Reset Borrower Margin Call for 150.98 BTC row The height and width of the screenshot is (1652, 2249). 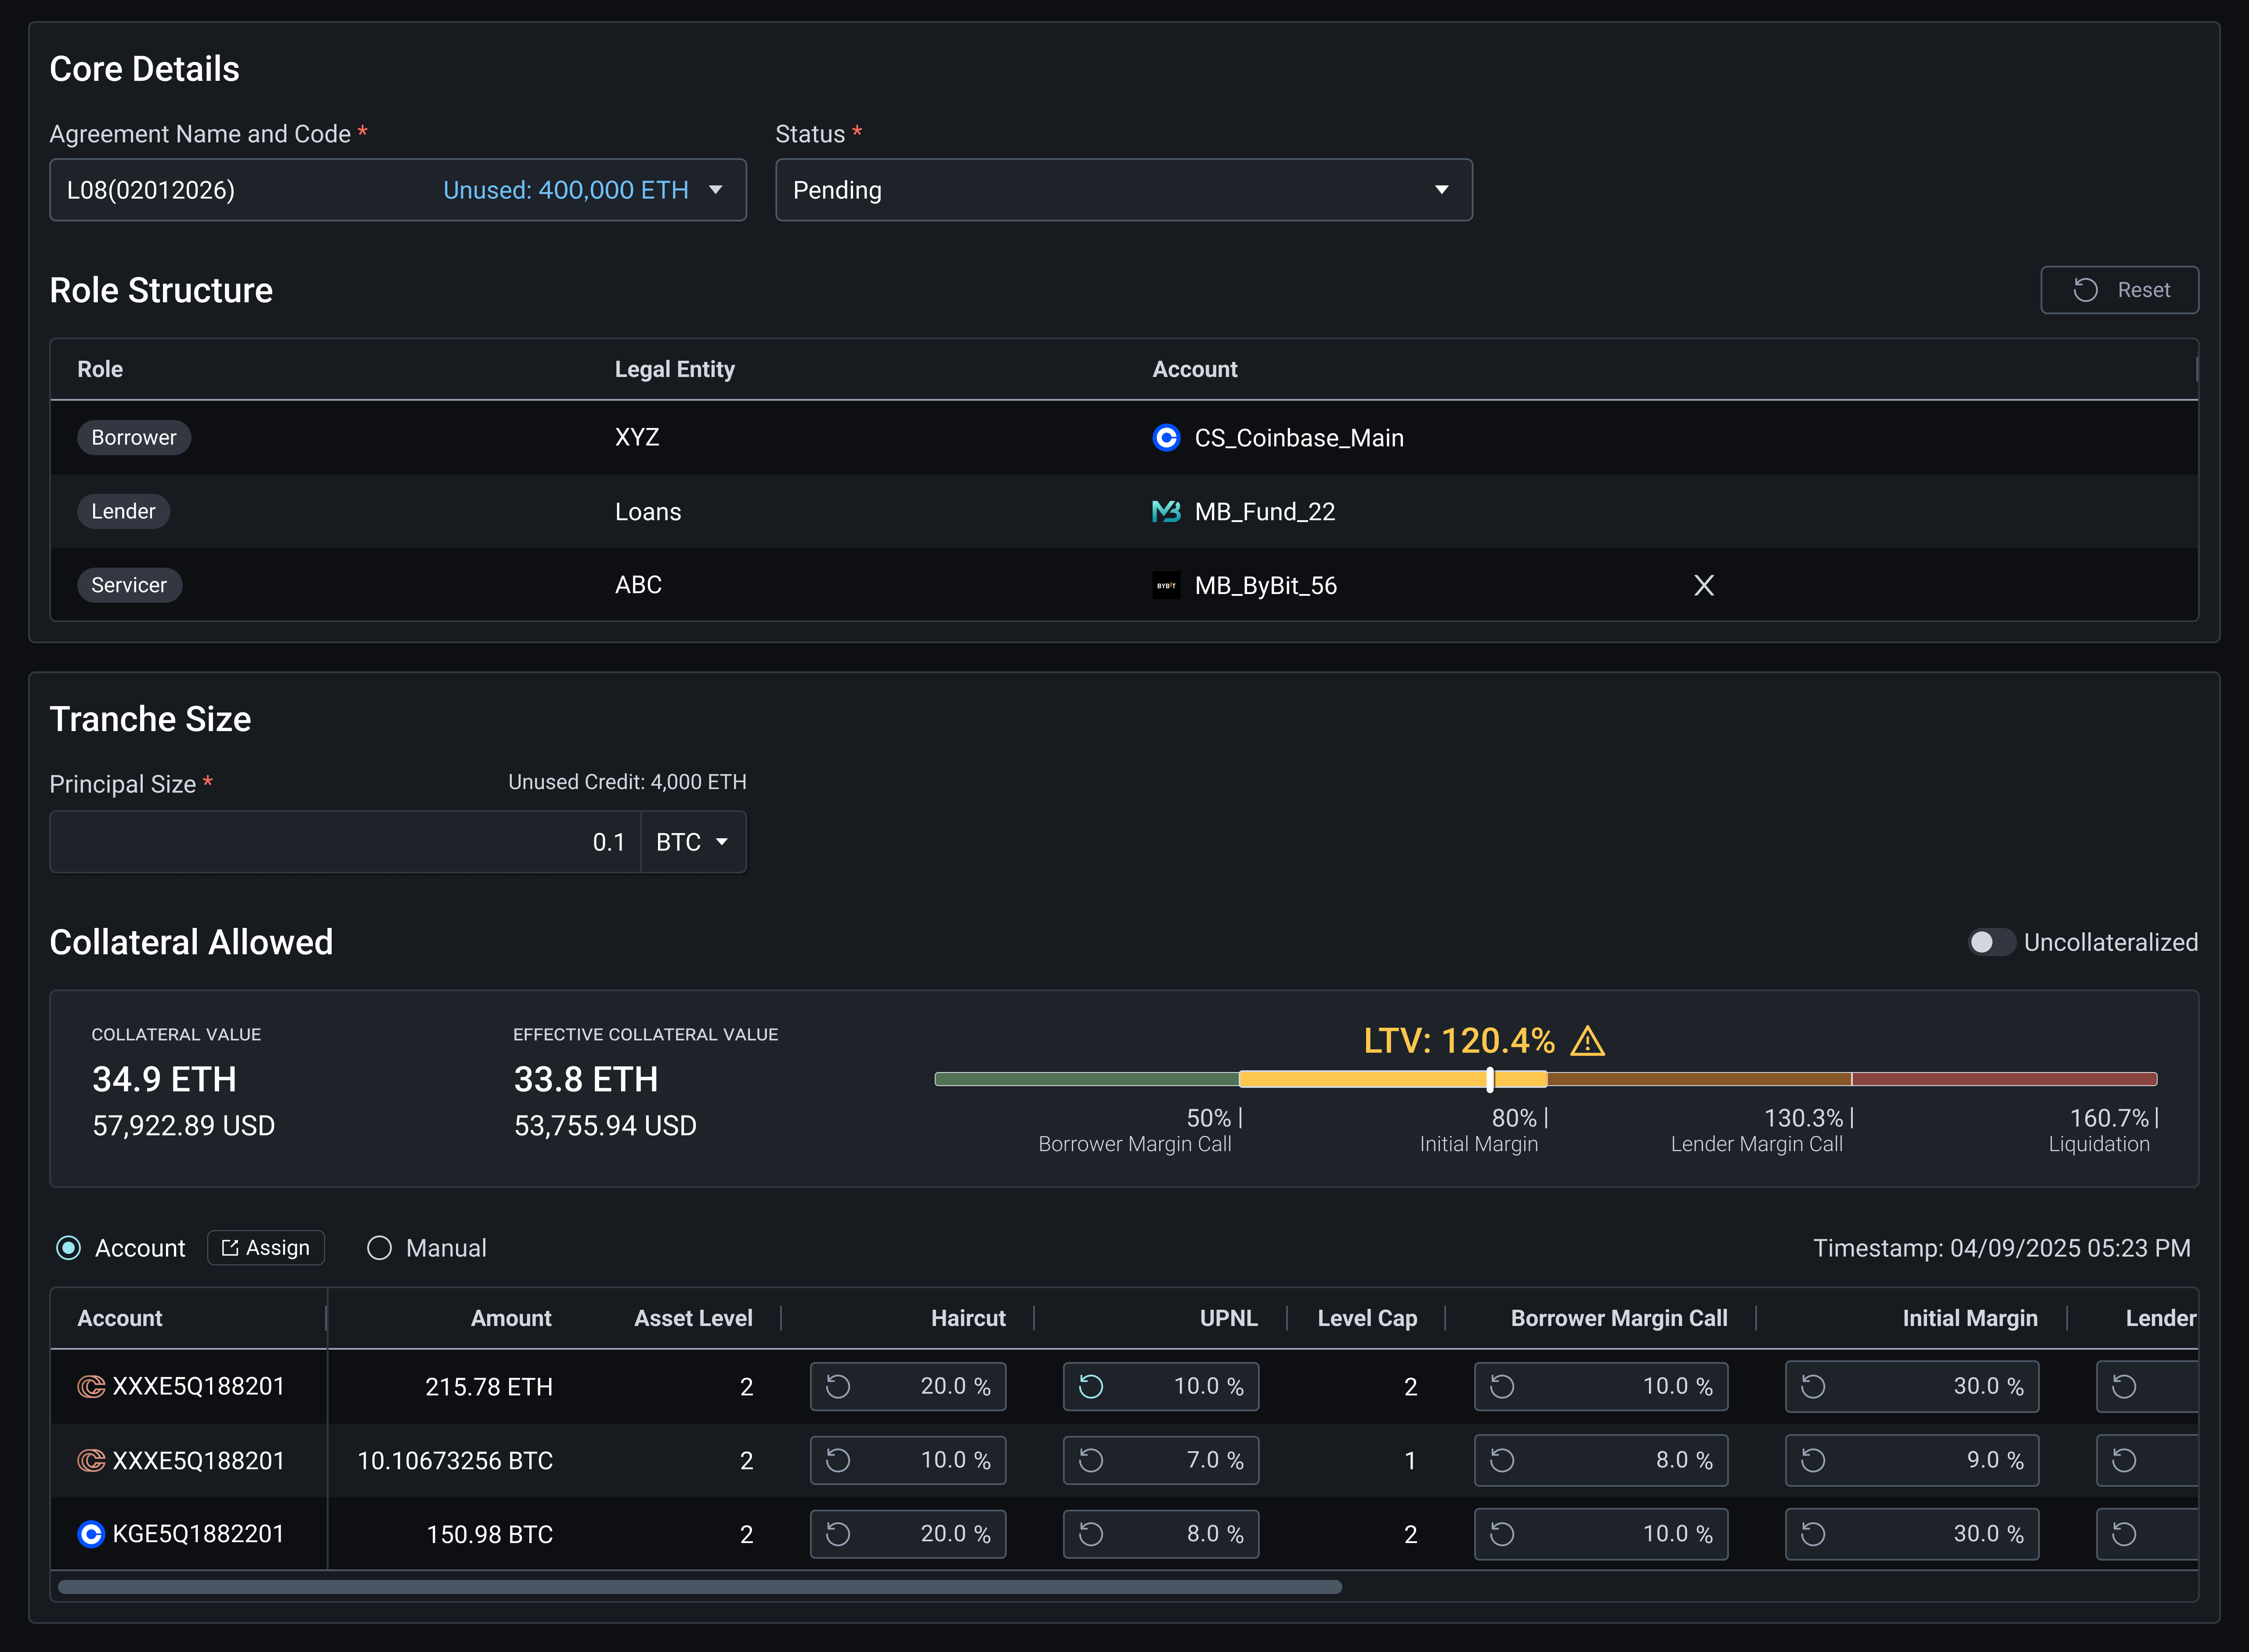1502,1534
